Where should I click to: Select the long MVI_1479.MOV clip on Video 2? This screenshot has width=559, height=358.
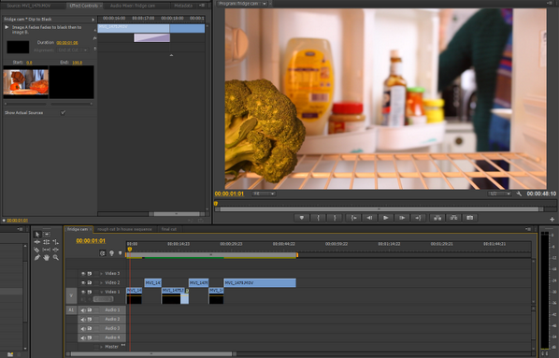(260, 283)
